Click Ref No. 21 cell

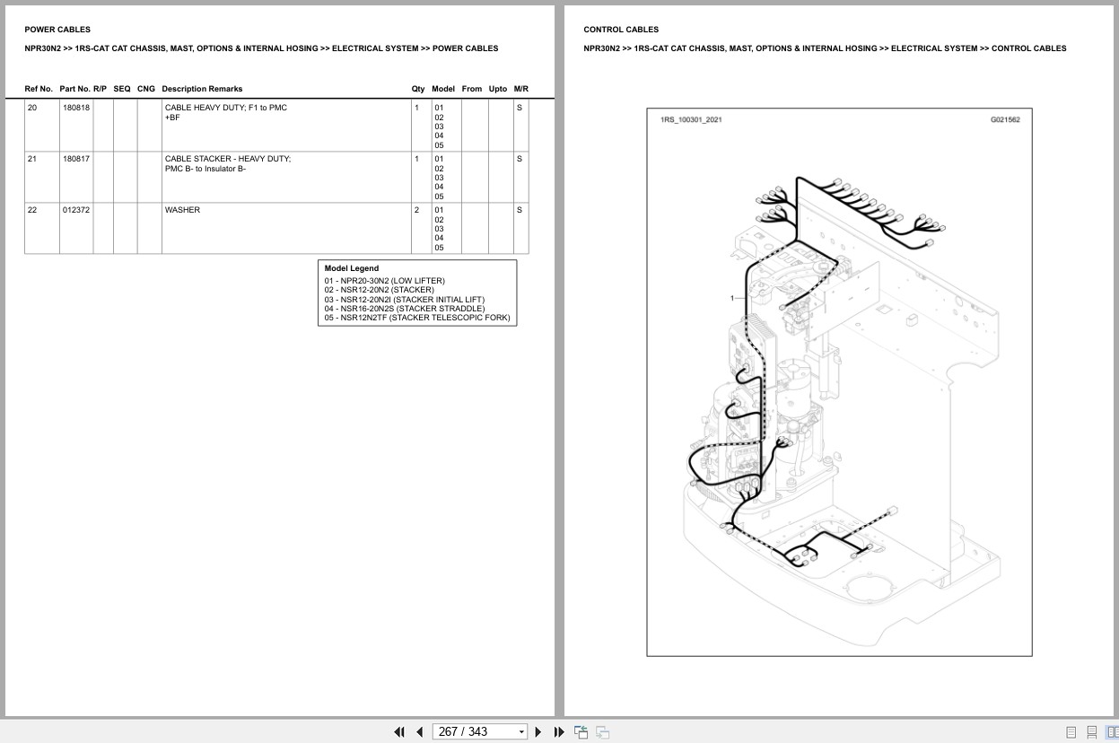(41, 177)
